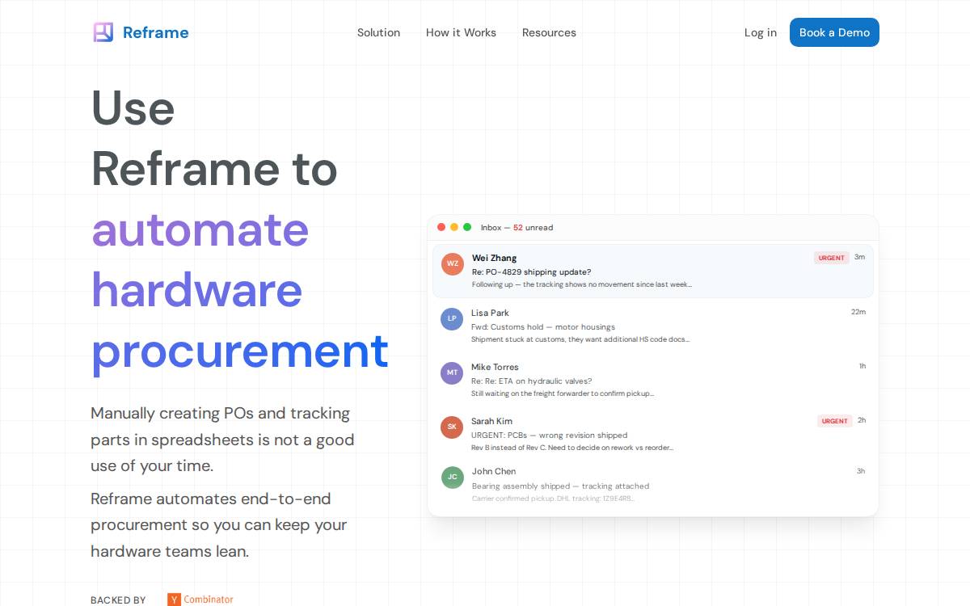
Task: Click the "Carrier confirmed pickup" preview text
Action: [x=553, y=499]
